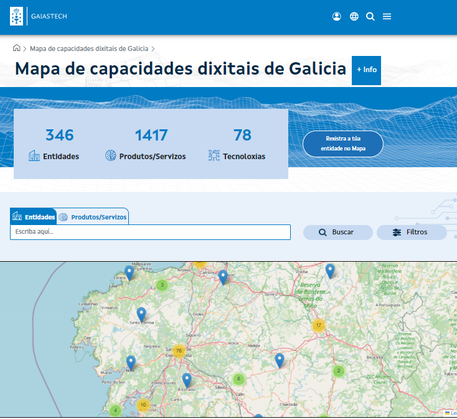Click the 1417 Produtos/Servizos count
The height and width of the screenshot is (419, 457).
[x=151, y=135]
